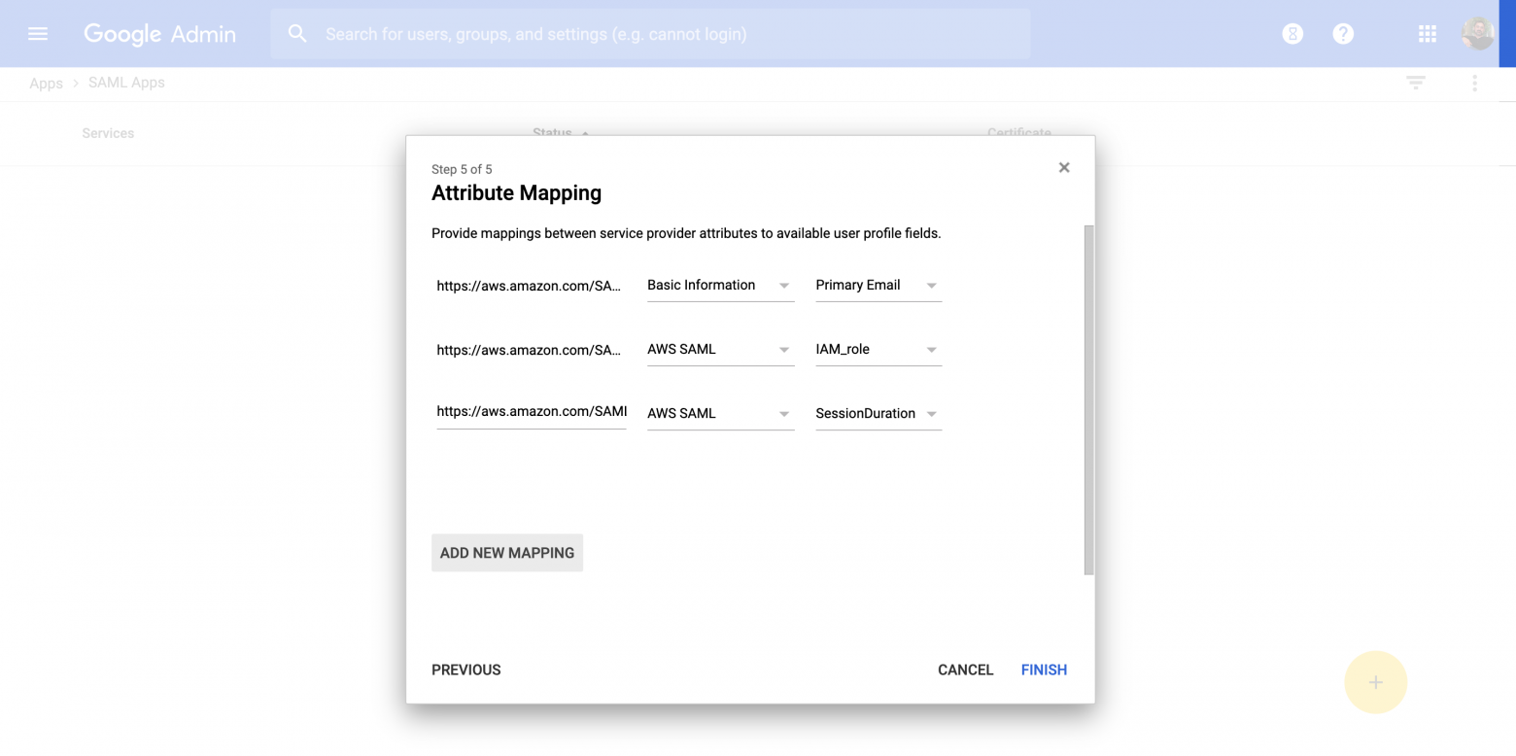Click the Primary Email dropdown
Viewport: 1516px width, 756px height.
point(878,285)
